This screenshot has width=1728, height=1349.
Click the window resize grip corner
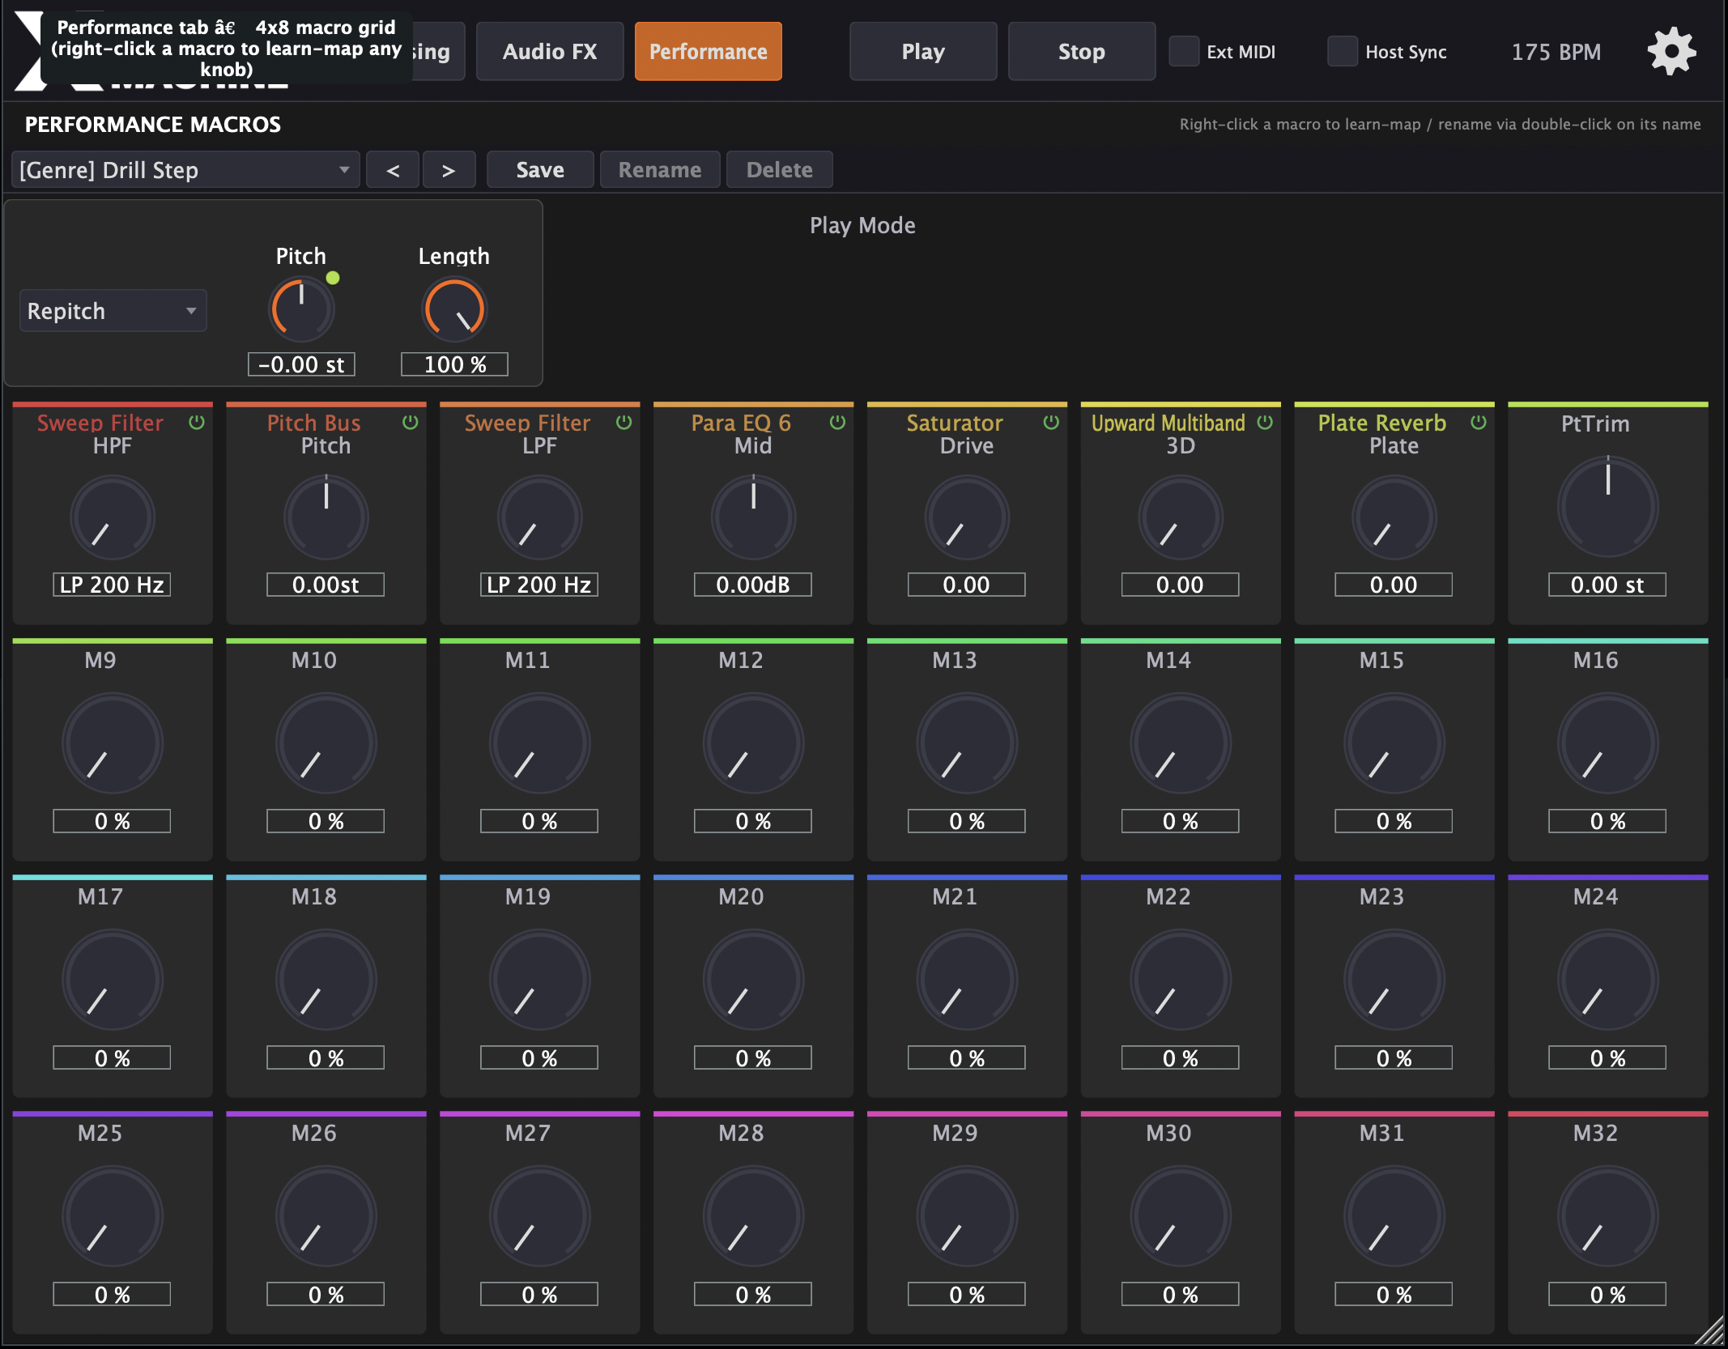point(1710,1331)
